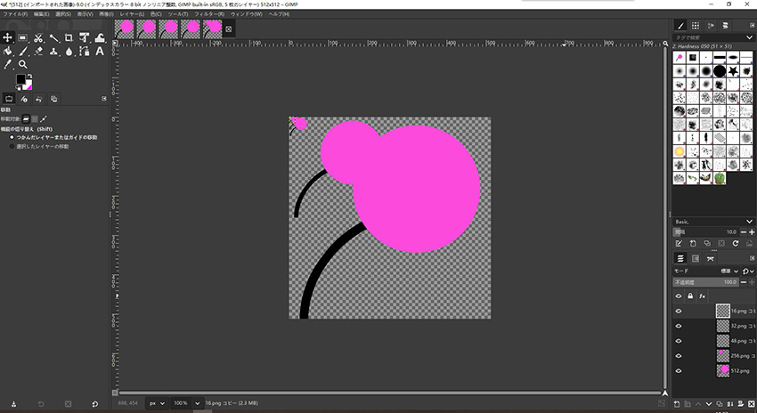Pick the star-shaped brush preset

pos(733,70)
